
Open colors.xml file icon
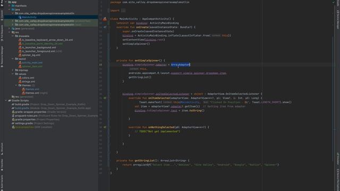[x=20, y=78]
